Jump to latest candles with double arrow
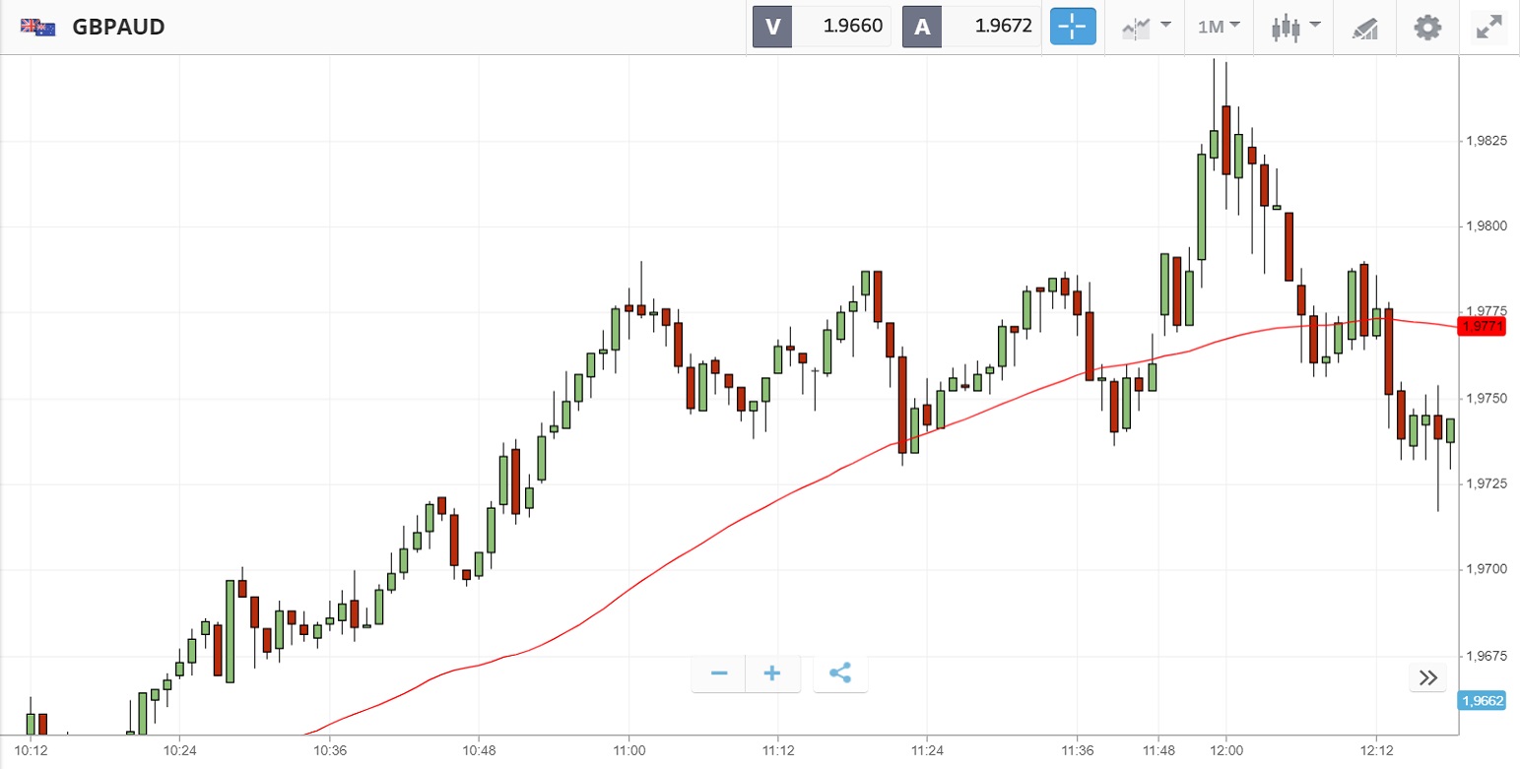Image resolution: width=1520 pixels, height=769 pixels. click(1427, 677)
